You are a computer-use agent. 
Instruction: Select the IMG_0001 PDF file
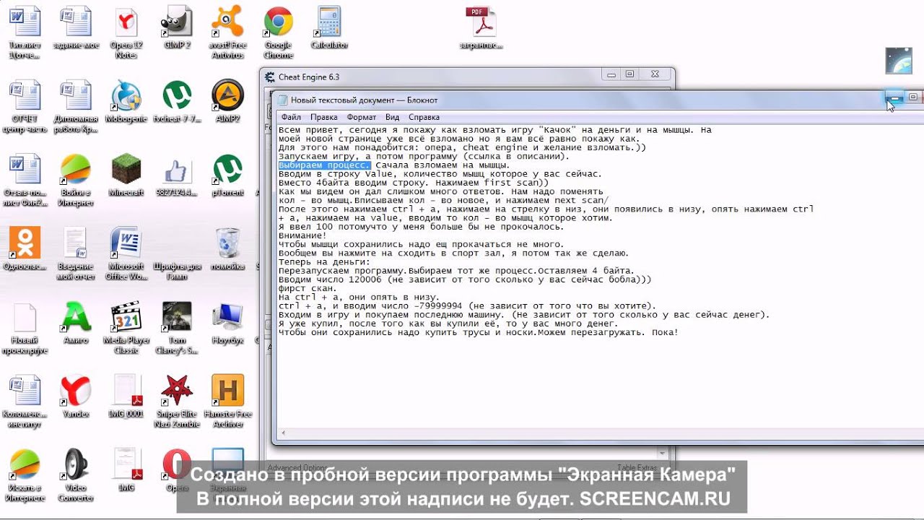pyautogui.click(x=126, y=396)
